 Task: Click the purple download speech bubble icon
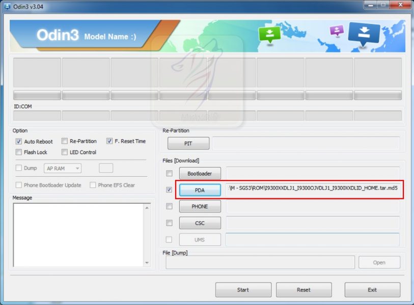point(337,30)
